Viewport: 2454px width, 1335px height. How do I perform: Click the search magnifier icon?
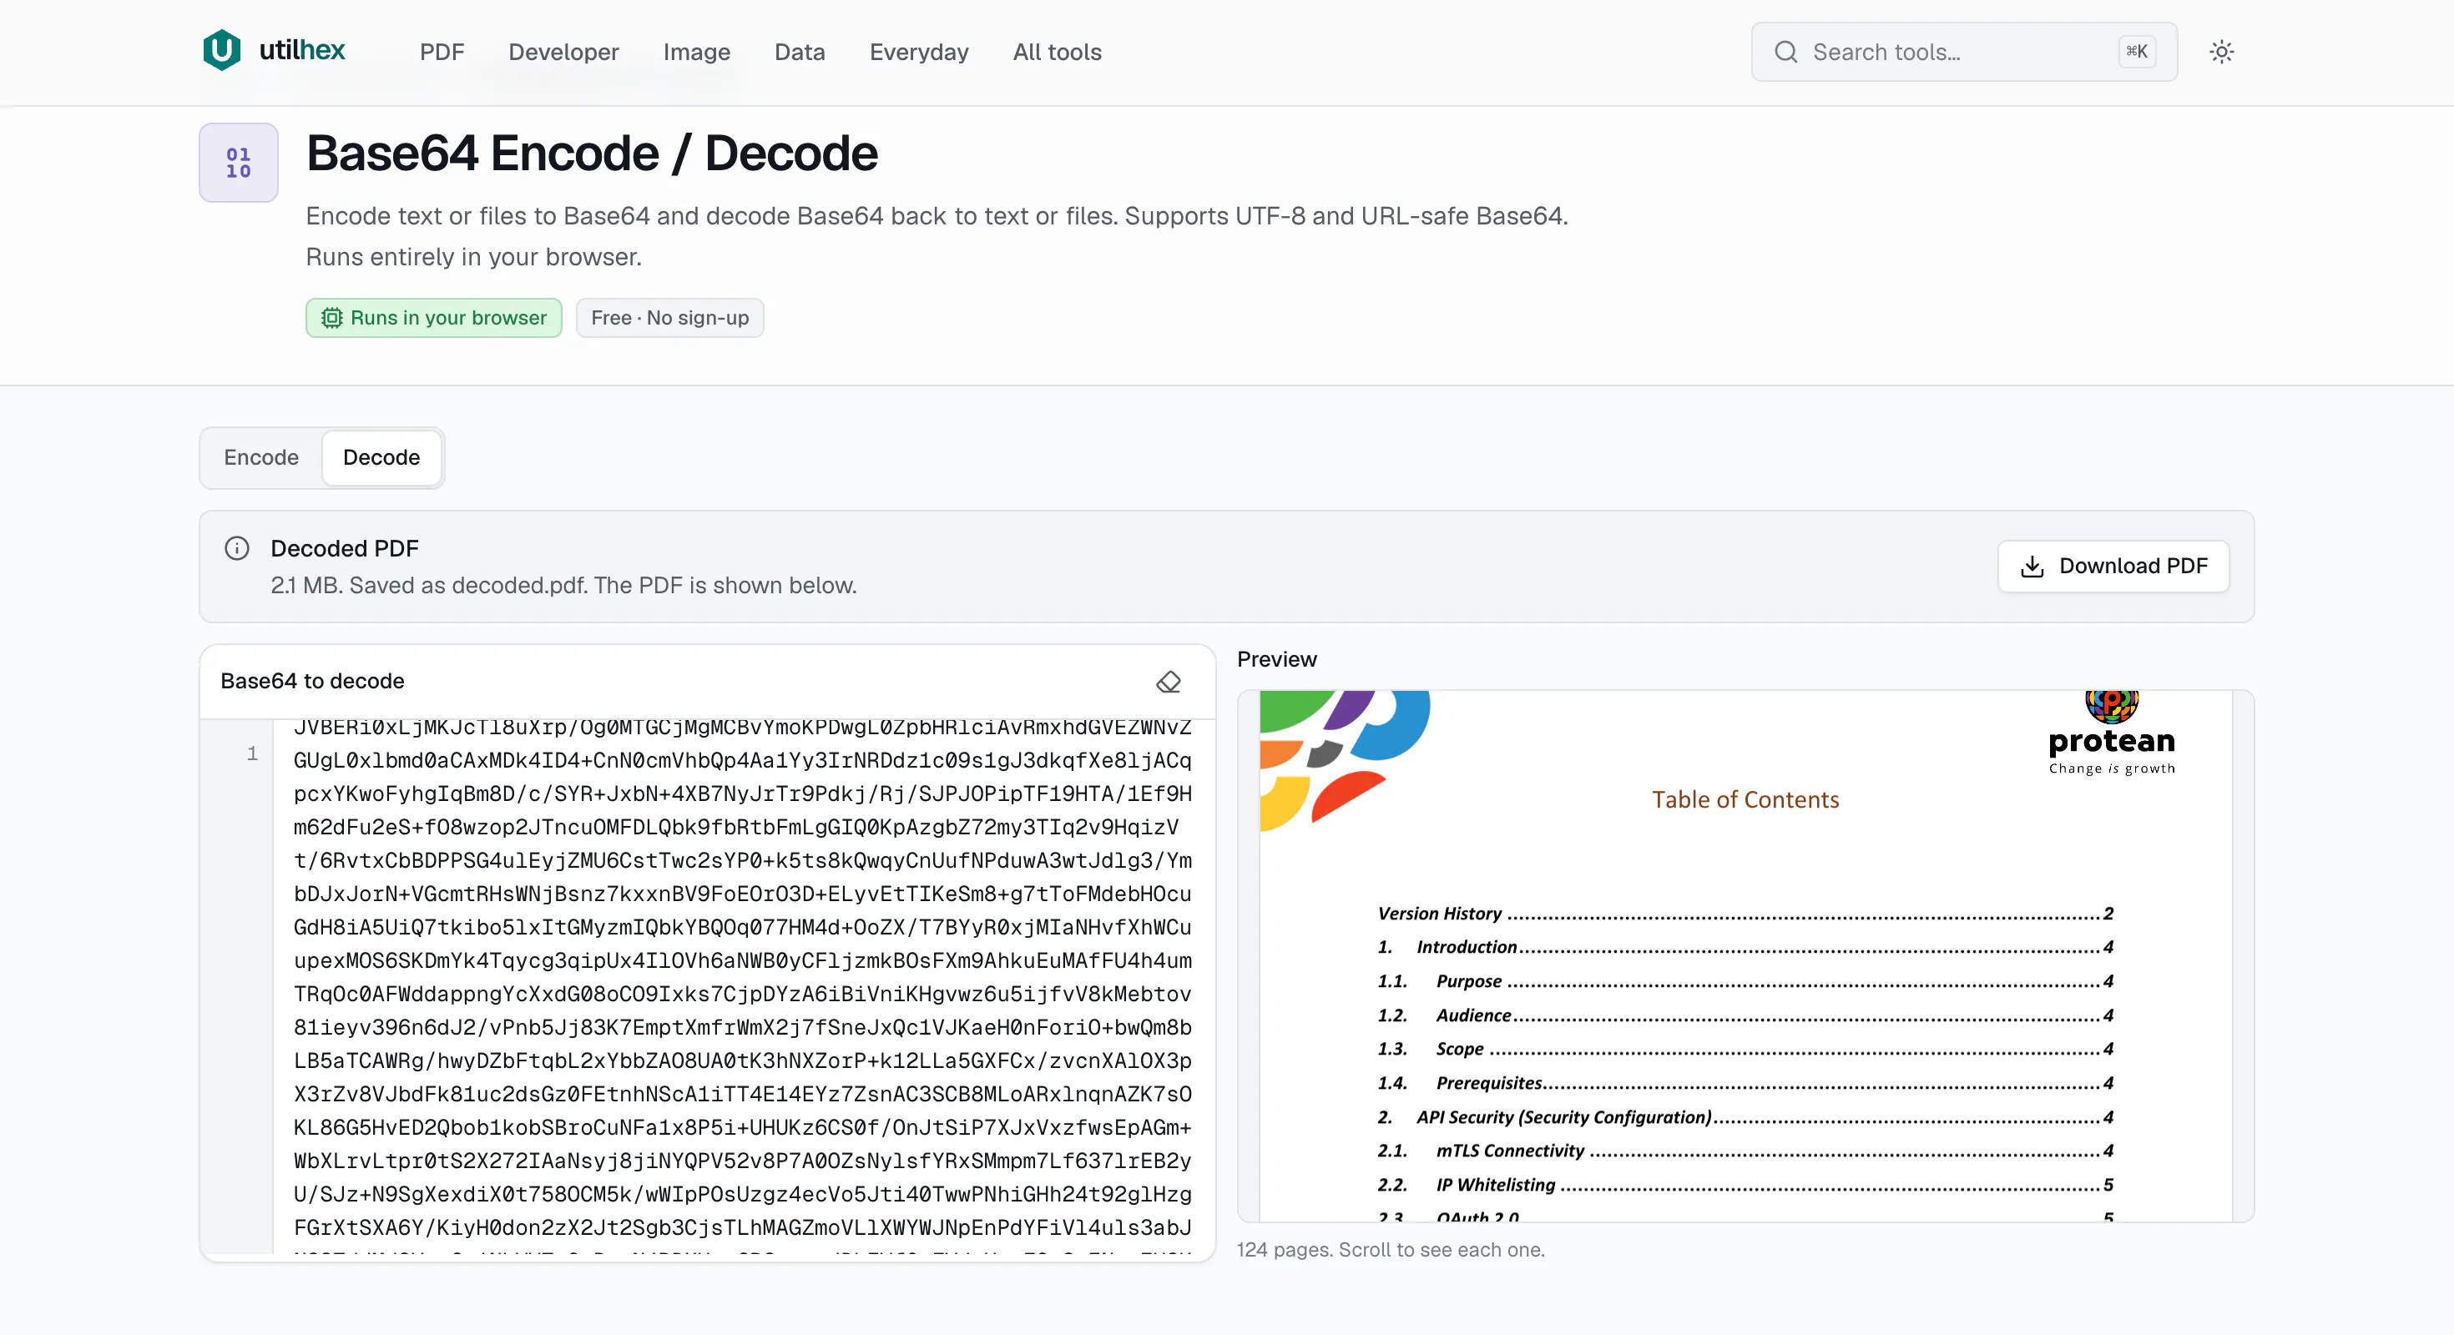pyautogui.click(x=1786, y=52)
